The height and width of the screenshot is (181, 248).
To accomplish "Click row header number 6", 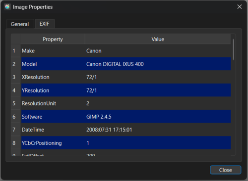I will point(16,117).
